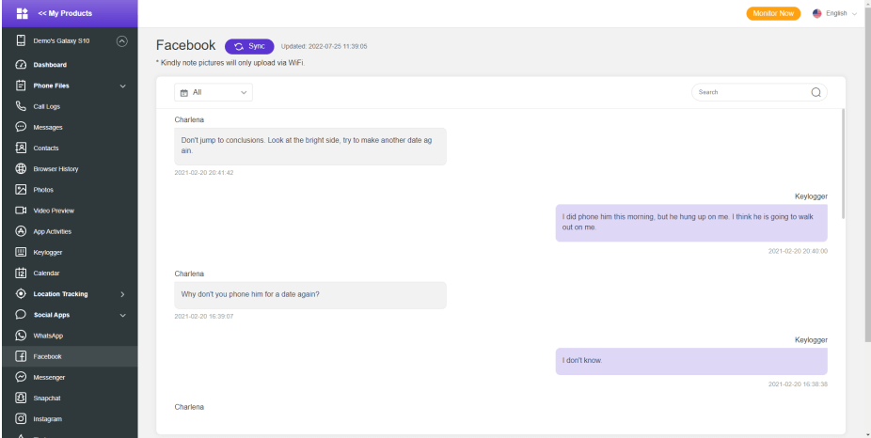Click message 'I did phone him this morning'
Screen dimensions: 871x438
click(691, 223)
